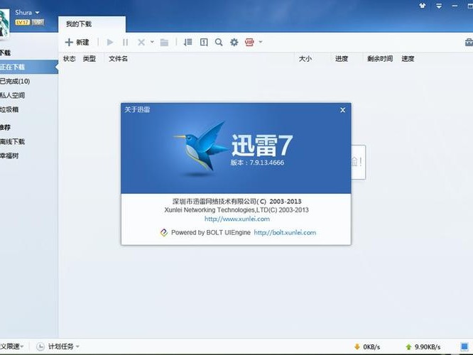
Task: Open search with the magnifier icon
Action: pos(219,42)
